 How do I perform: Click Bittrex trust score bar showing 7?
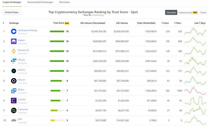click(57, 91)
